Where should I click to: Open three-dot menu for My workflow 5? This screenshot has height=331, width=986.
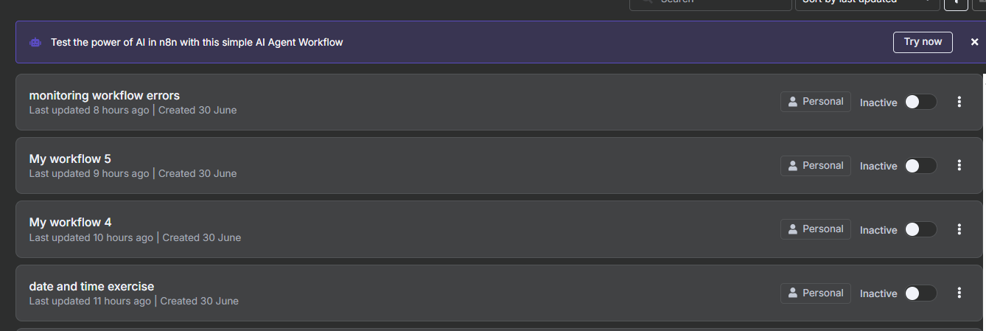point(959,166)
